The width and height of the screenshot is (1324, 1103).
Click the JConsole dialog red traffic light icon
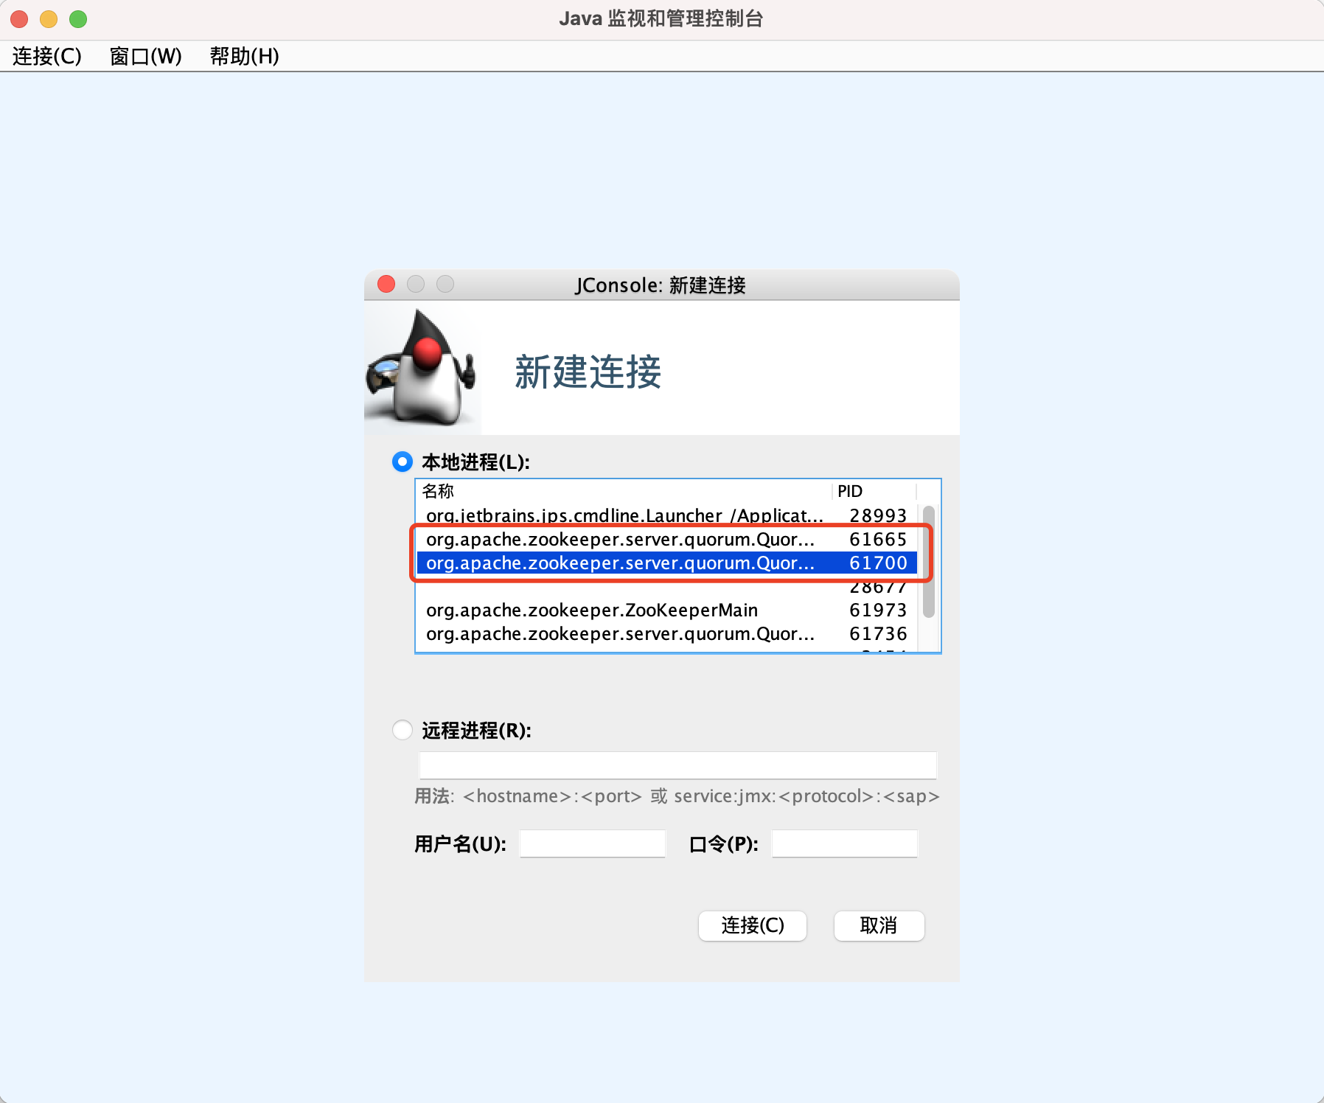pyautogui.click(x=385, y=284)
